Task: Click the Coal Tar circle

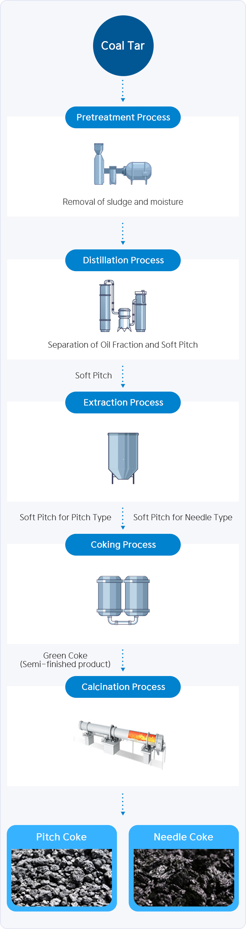Action: (x=123, y=46)
